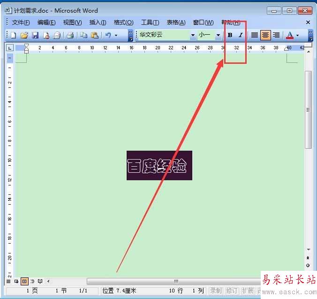Paste with the clipboard icon
Image resolution: width=317 pixels, height=299 pixels.
[94, 35]
